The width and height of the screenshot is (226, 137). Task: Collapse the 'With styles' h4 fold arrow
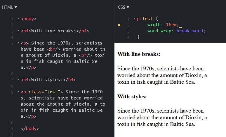tap(18, 80)
